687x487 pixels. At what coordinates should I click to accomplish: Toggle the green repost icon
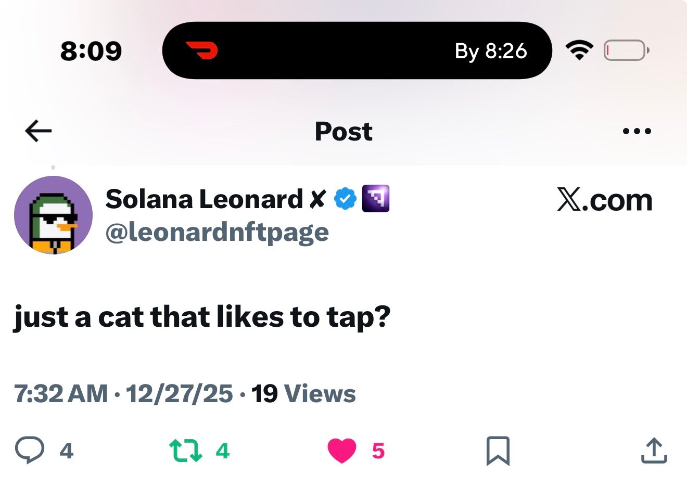(186, 451)
